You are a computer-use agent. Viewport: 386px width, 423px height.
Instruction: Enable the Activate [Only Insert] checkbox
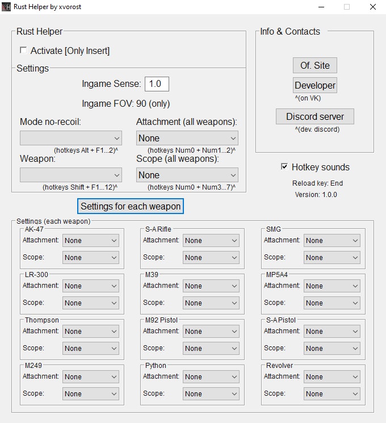(x=23, y=51)
